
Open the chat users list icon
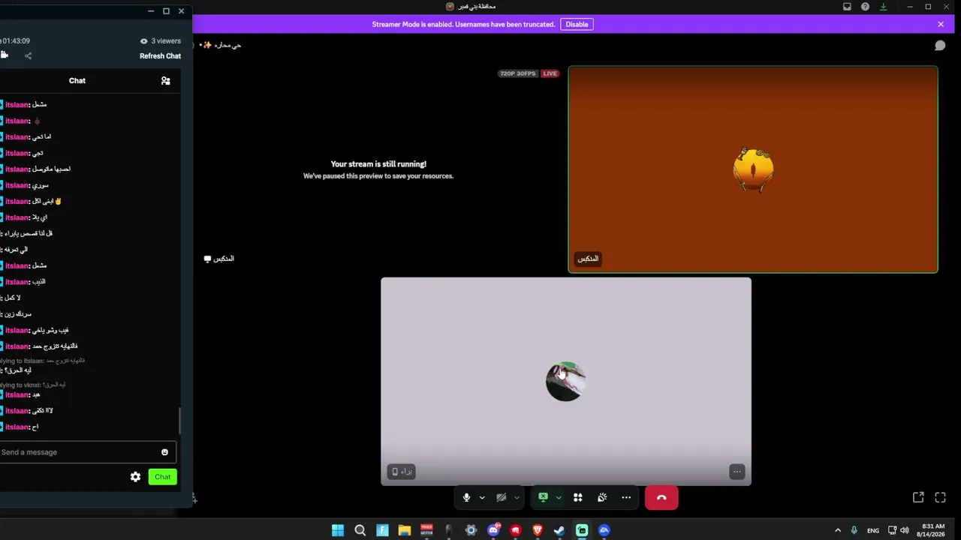coord(166,81)
